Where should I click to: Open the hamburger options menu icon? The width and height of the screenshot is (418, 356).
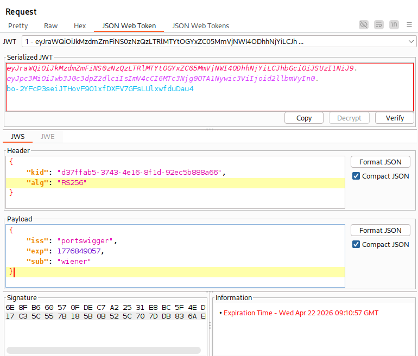(409, 25)
